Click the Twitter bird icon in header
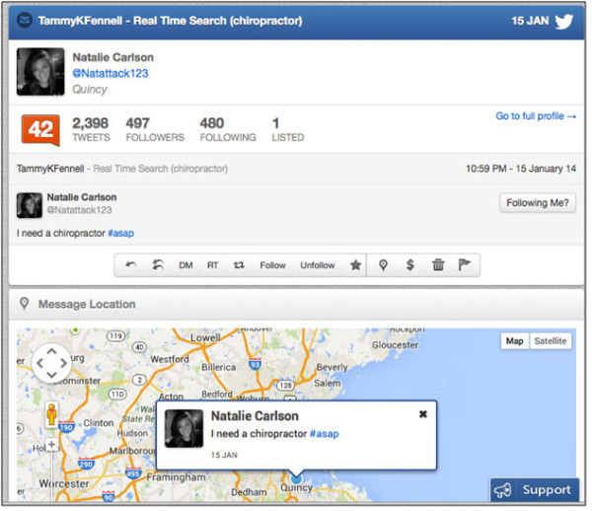This screenshot has height=511, width=592. click(564, 21)
